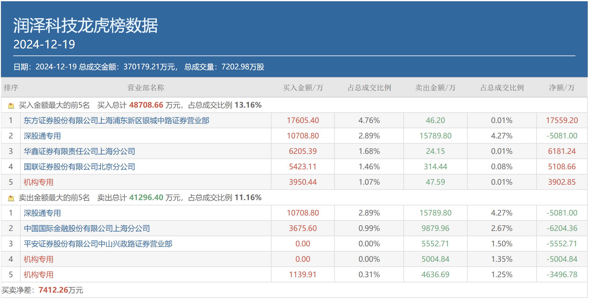589x300 pixels.
Task: Click 深股通专用 in the buy top-5 list
Action: 42,136
